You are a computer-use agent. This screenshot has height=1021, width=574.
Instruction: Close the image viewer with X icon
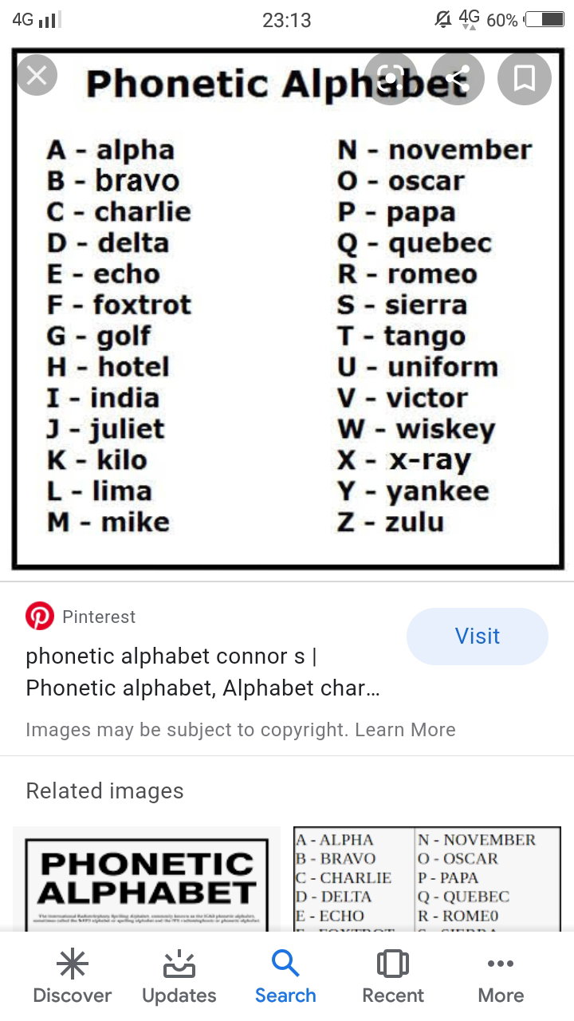point(37,76)
